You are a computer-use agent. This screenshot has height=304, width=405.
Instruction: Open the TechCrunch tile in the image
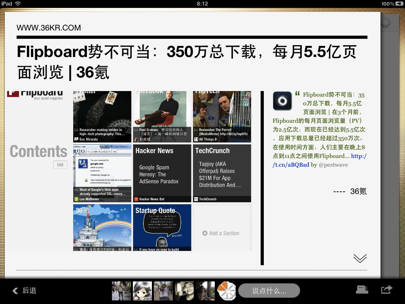(x=222, y=173)
